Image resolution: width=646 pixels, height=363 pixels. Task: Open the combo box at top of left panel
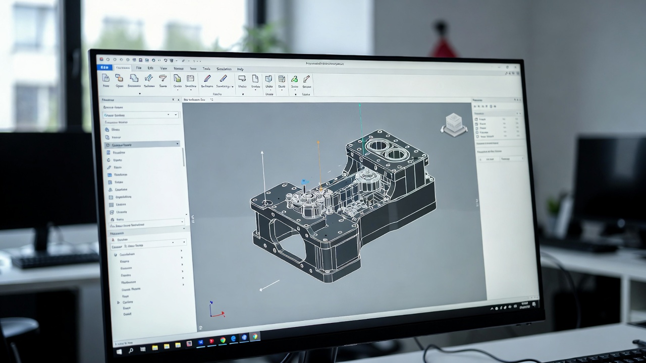[141, 115]
